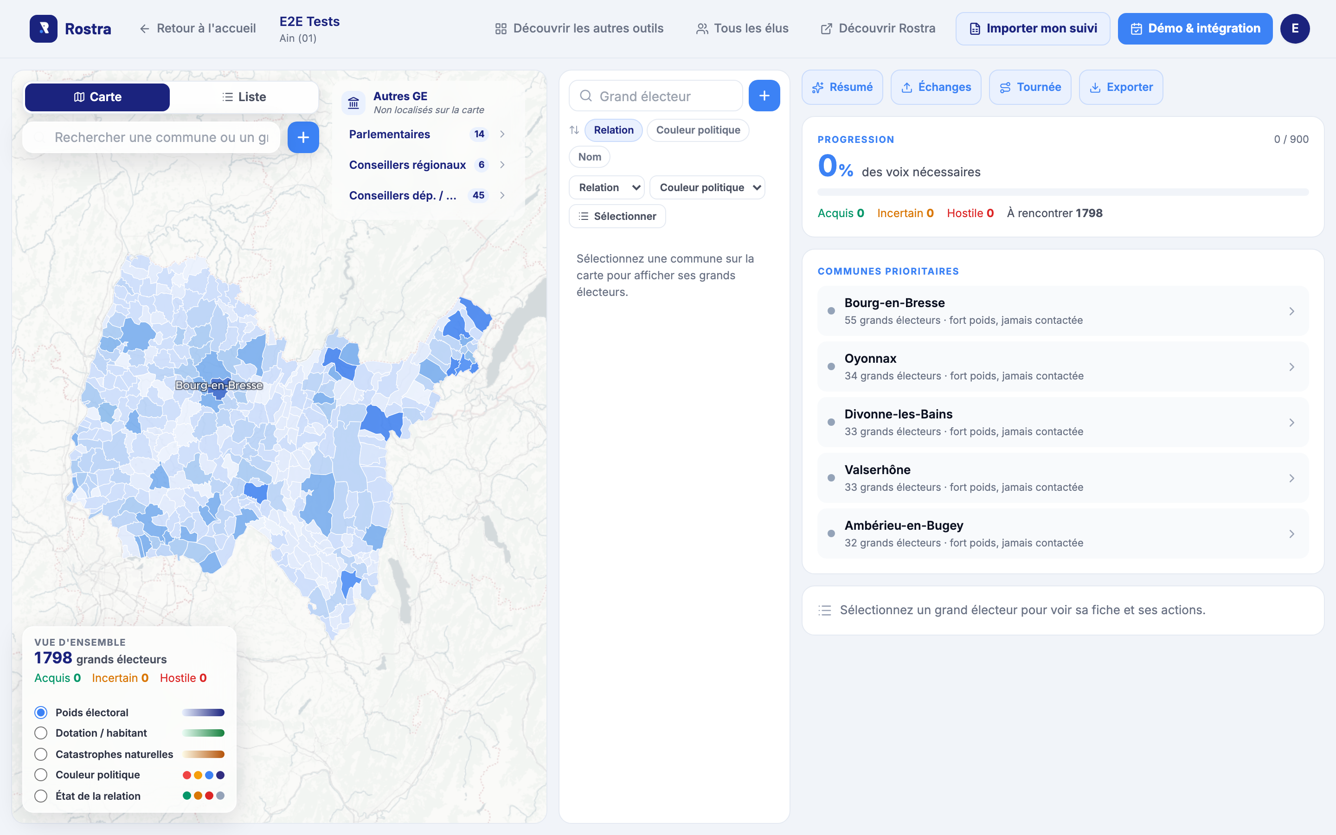This screenshot has height=835, width=1336.
Task: Click the status dot for Bourg-en-Bresse
Action: coord(831,311)
